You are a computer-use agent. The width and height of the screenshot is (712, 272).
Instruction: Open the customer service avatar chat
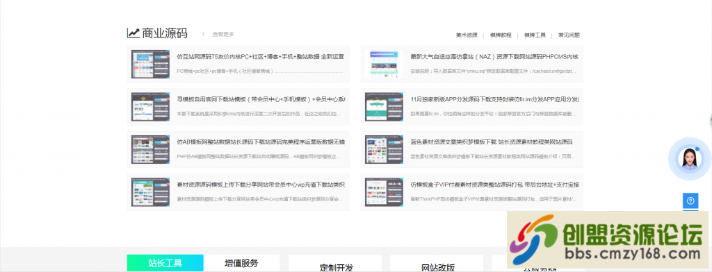click(690, 159)
